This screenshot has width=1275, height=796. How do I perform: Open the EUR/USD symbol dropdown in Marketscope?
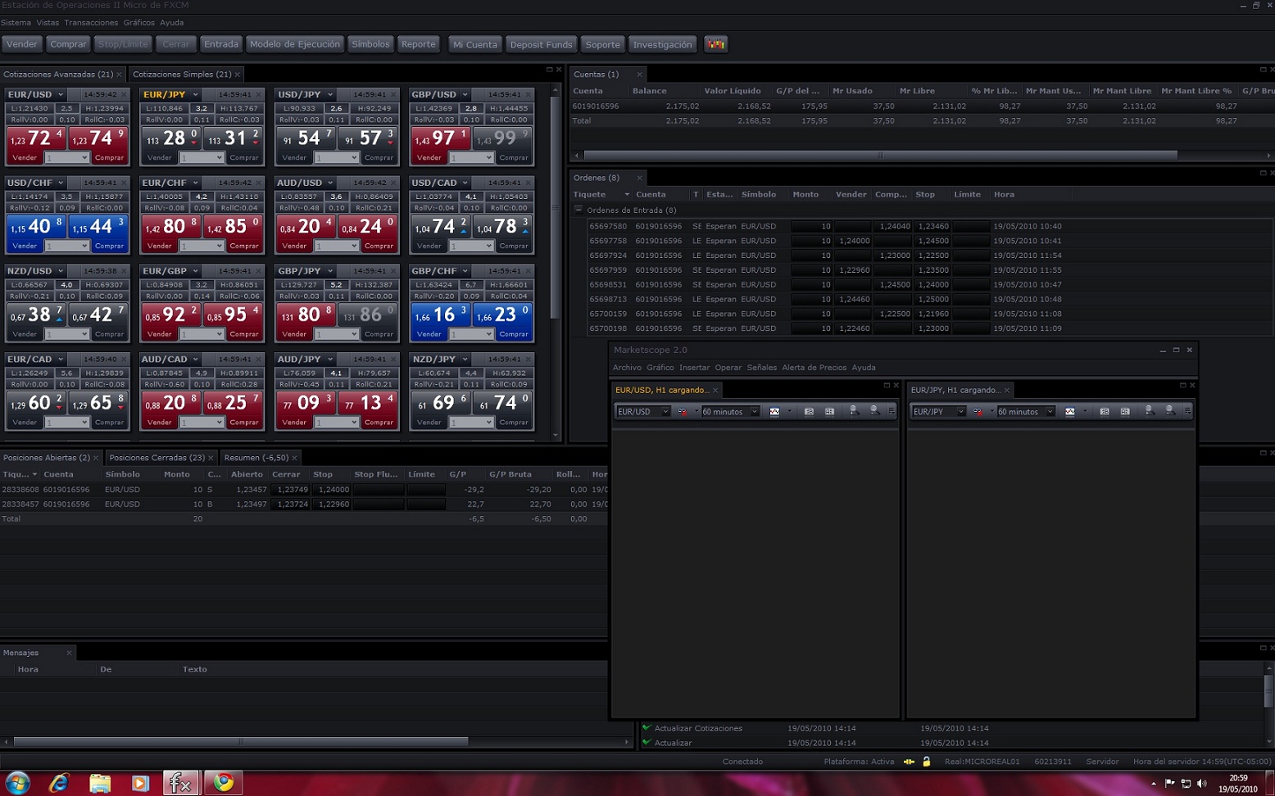pos(665,412)
